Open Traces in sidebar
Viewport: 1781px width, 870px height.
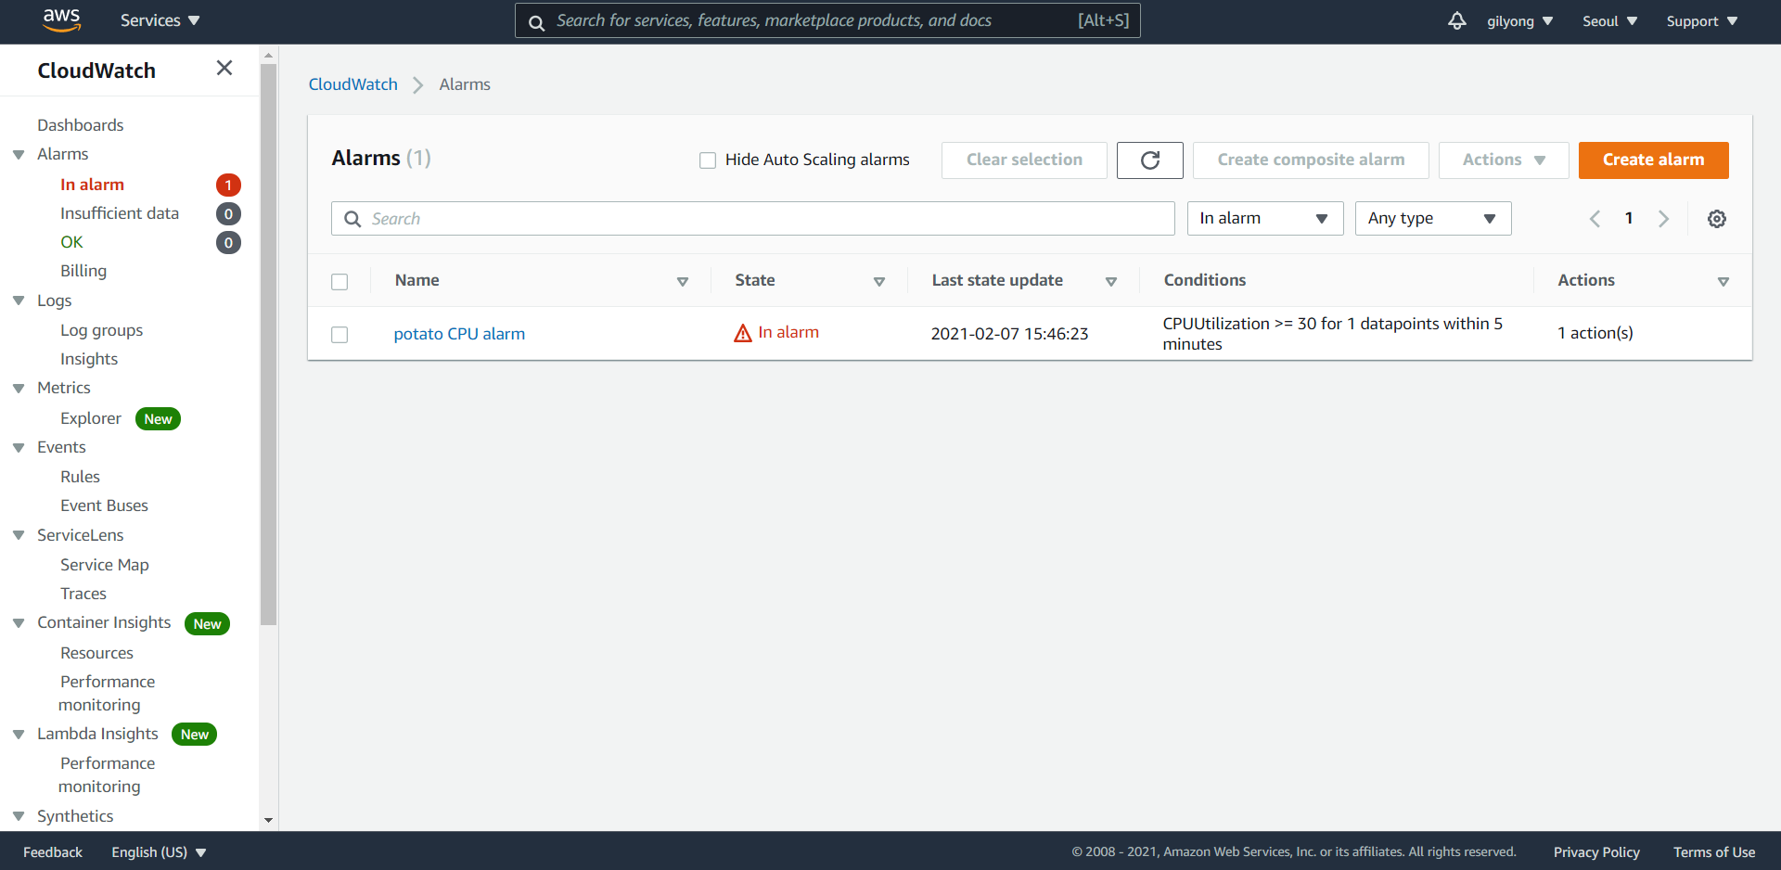pos(83,594)
